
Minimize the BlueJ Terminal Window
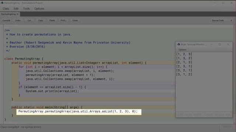pyautogui.click(x=211, y=44)
